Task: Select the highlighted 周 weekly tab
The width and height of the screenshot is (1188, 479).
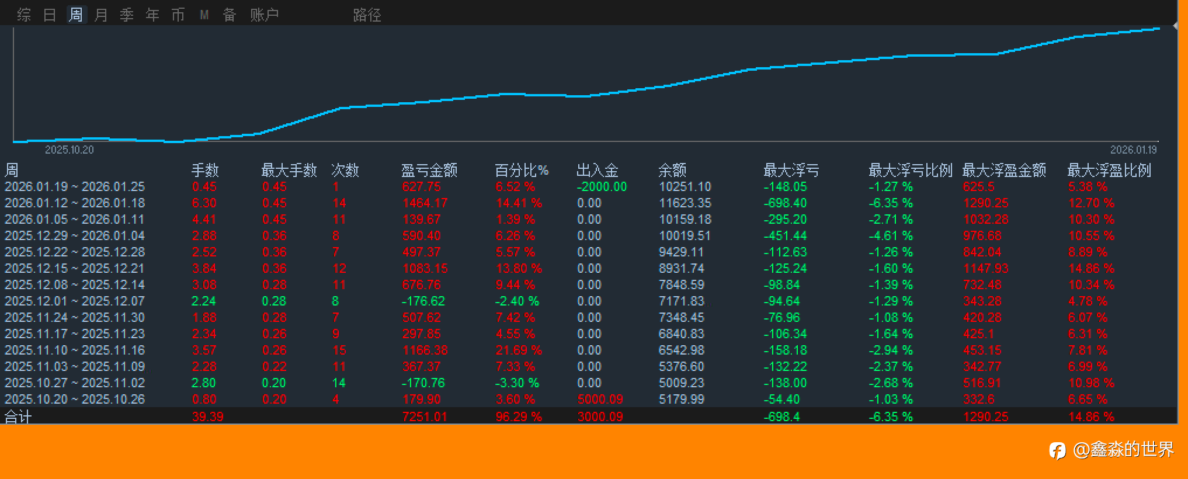Action: click(75, 15)
